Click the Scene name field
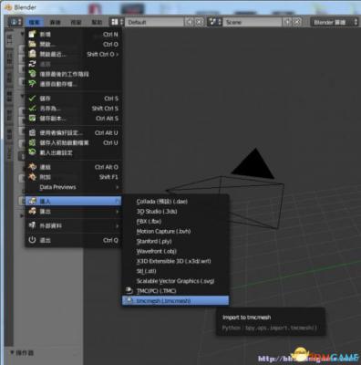Viewport: 361px width, 365px height. coord(253,22)
